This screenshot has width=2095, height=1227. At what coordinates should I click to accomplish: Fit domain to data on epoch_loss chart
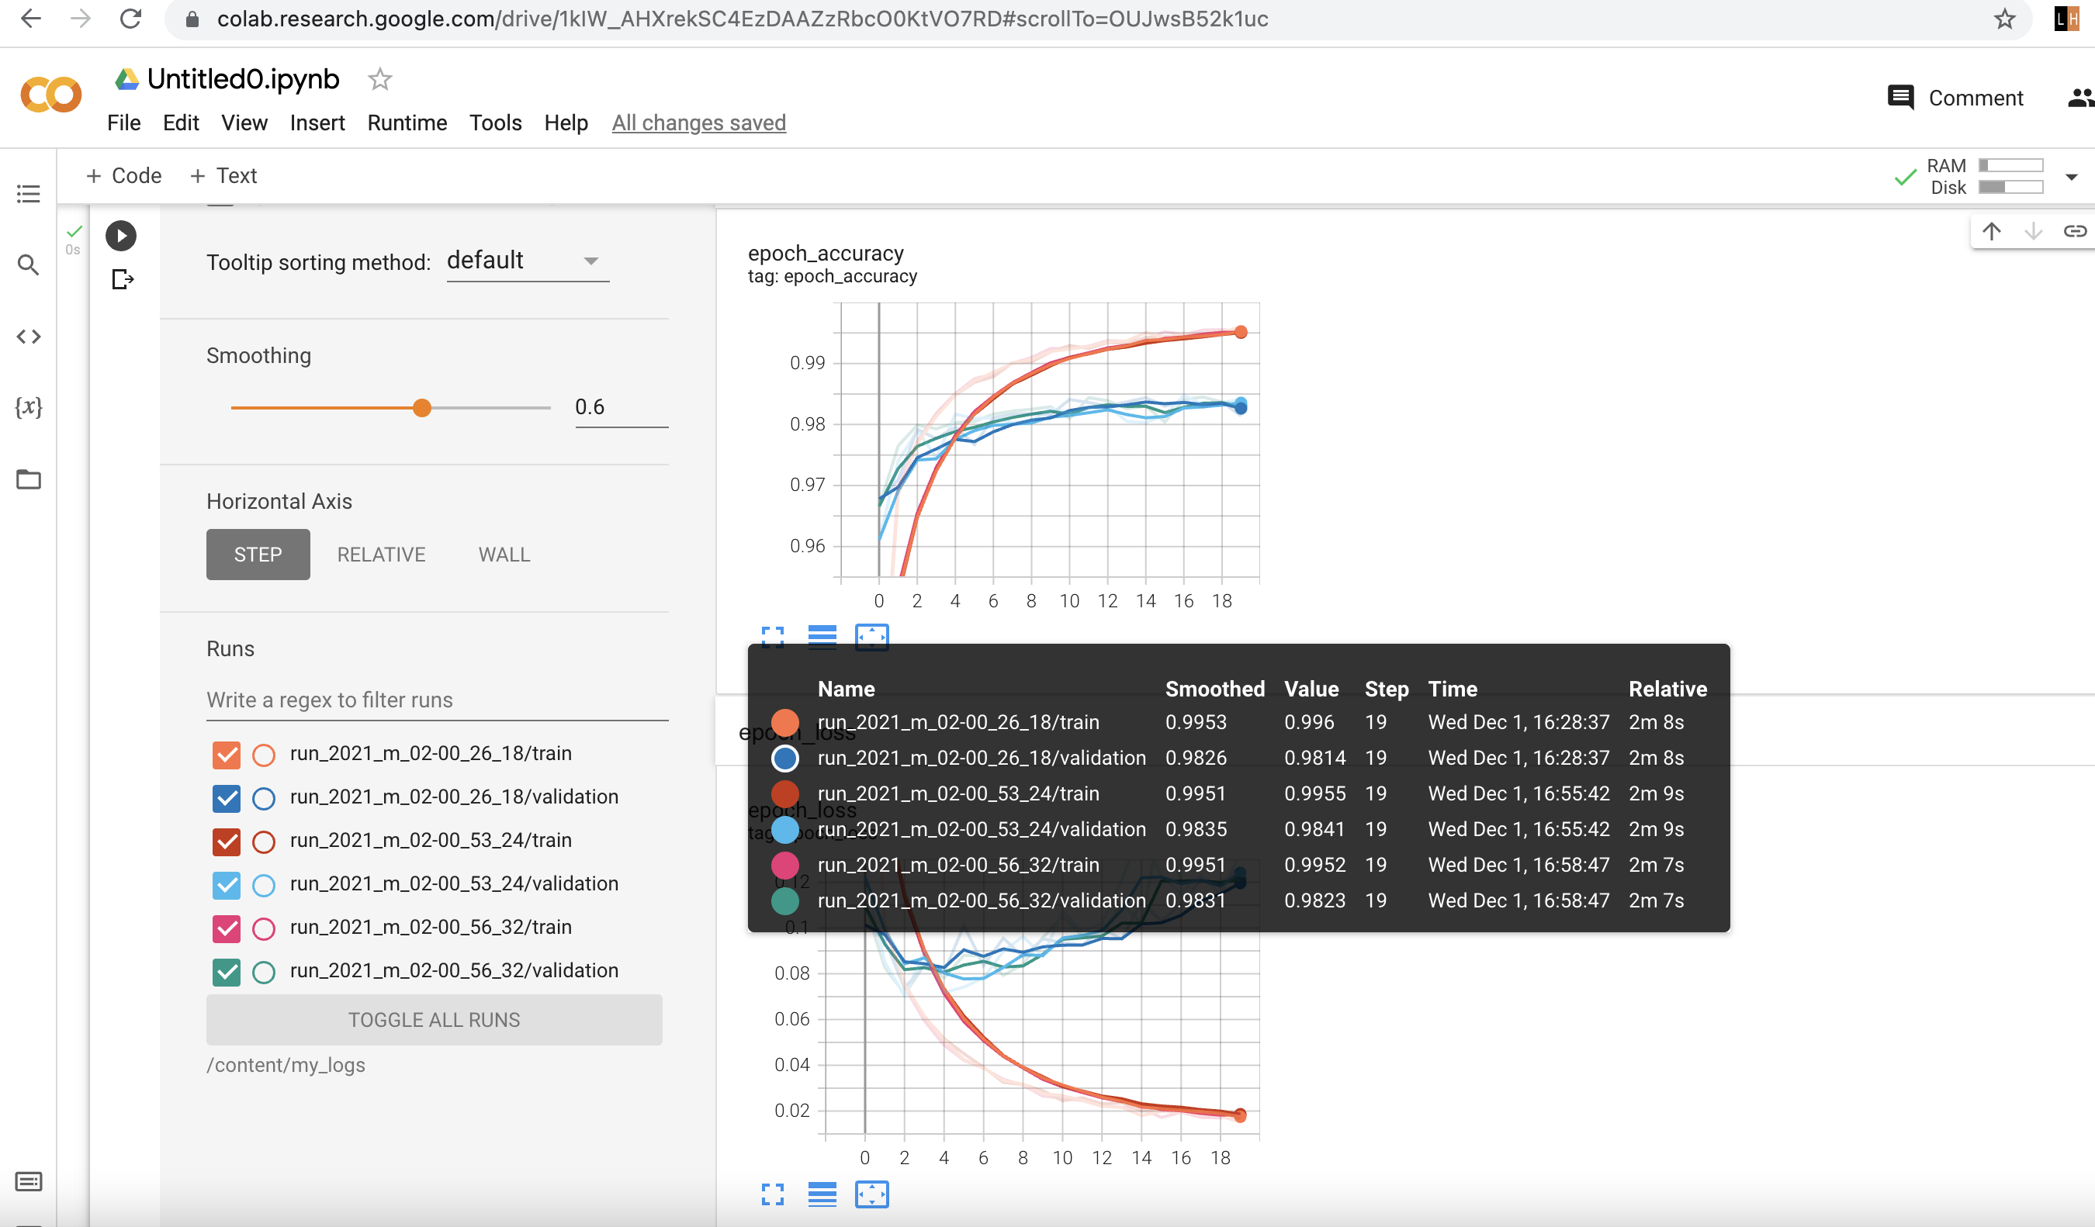(x=871, y=1194)
